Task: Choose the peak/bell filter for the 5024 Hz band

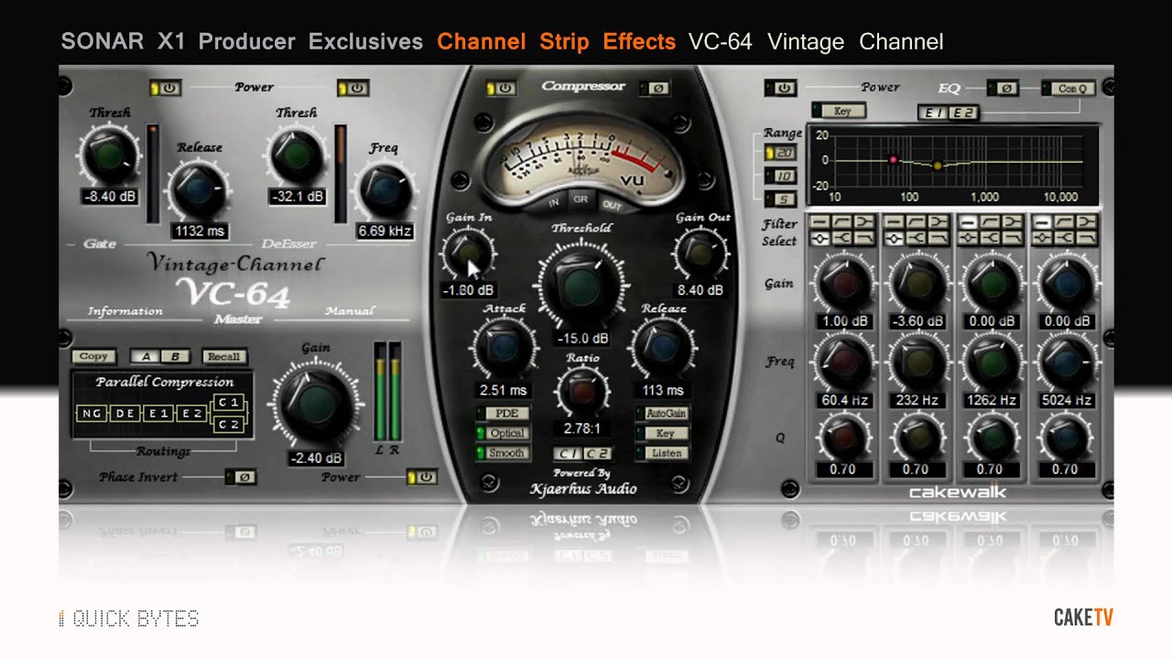Action: 1042,238
